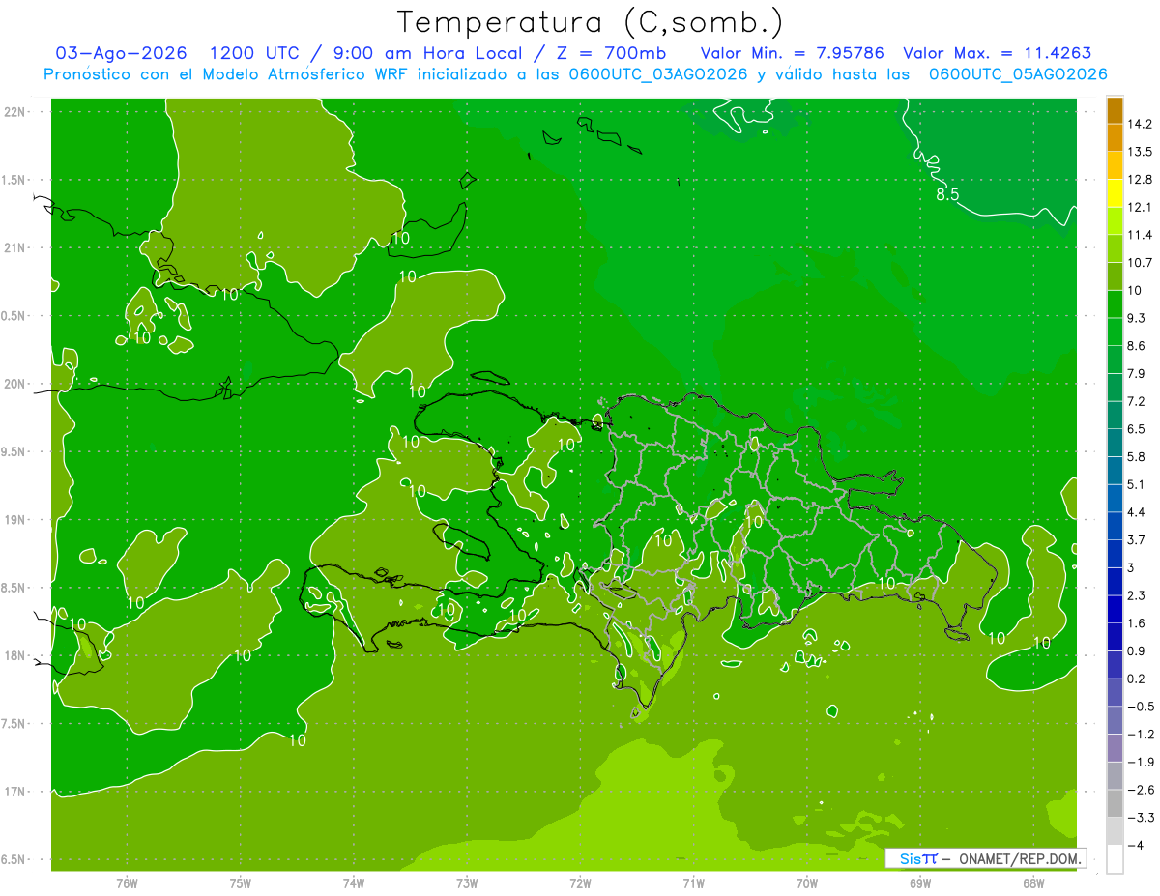Click the '4.4' colorbar value

(x=1137, y=512)
